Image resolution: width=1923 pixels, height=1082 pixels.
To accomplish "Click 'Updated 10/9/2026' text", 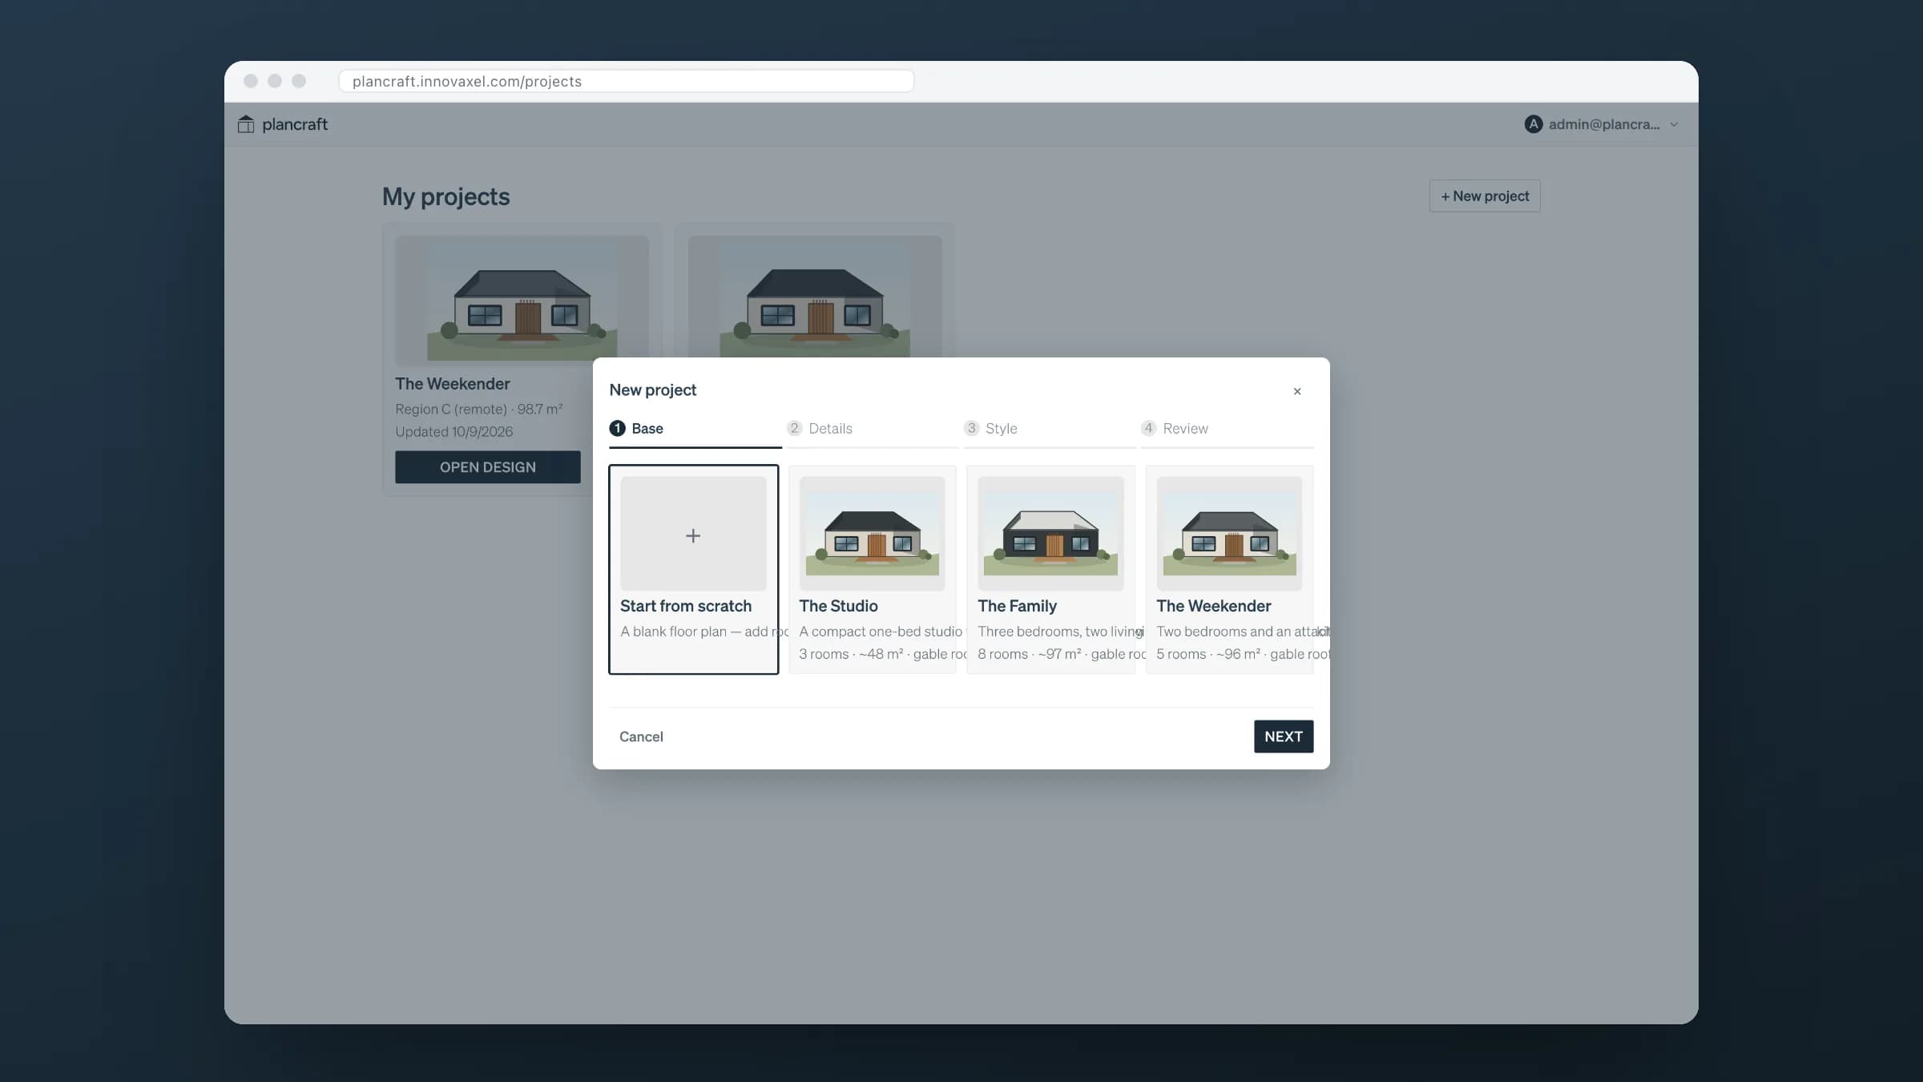I will point(454,432).
